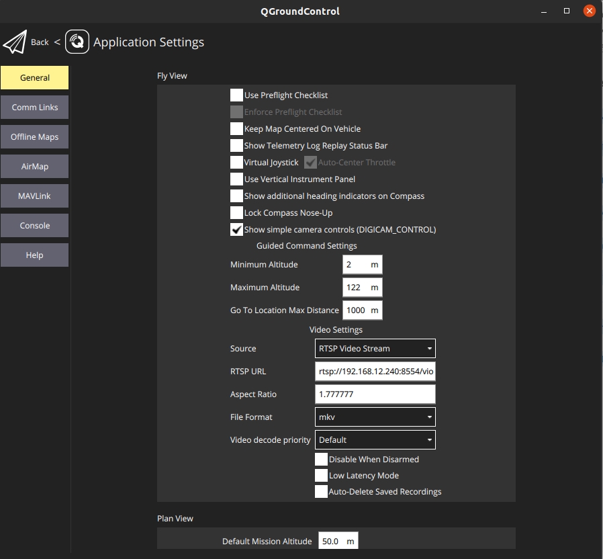The image size is (603, 559).
Task: Click the Back text link
Action: (x=40, y=42)
